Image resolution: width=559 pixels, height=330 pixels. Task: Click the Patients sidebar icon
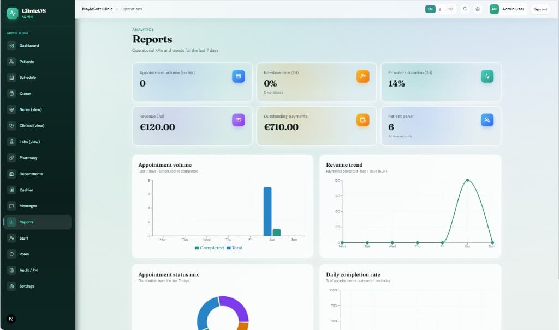[11, 62]
